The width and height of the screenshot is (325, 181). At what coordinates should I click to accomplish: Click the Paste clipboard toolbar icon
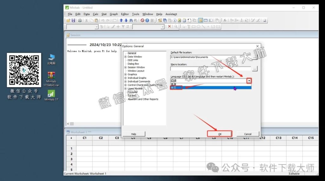coord(96,20)
